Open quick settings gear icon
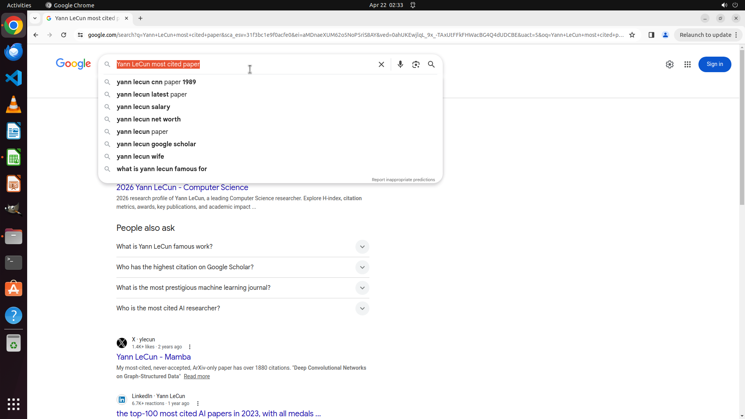This screenshot has width=745, height=419. coord(669,64)
